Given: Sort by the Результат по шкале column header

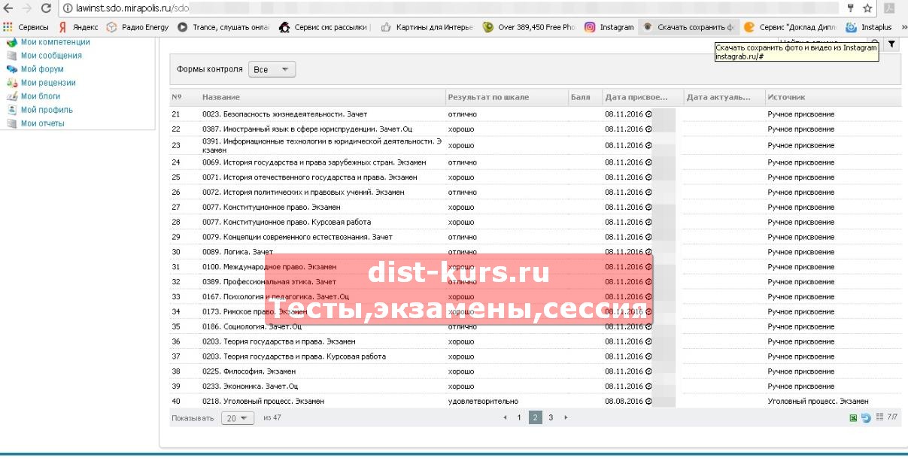Looking at the screenshot, I should click(488, 97).
